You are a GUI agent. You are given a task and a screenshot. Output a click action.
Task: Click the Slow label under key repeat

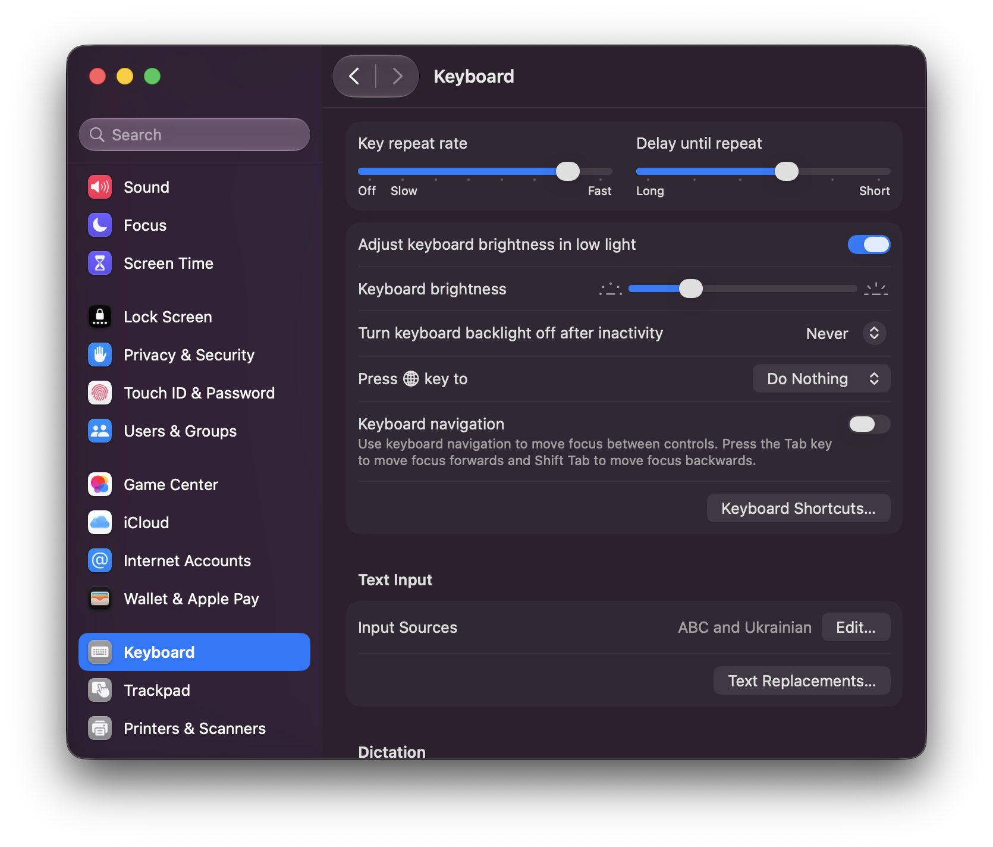(x=404, y=191)
